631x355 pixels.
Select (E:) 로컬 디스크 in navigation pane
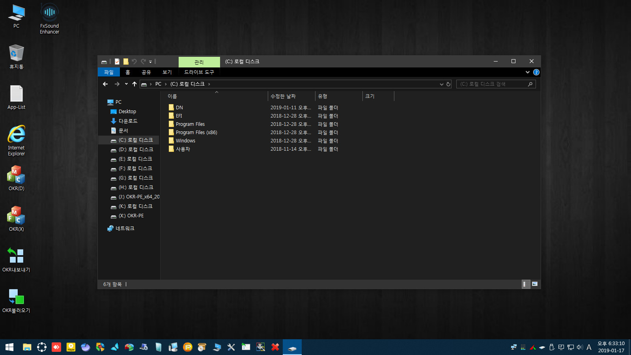click(x=131, y=159)
